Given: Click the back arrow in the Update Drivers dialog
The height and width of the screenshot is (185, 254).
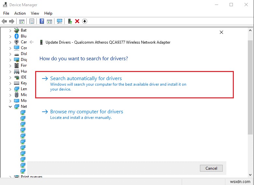Looking at the screenshot, I should coord(32,42).
